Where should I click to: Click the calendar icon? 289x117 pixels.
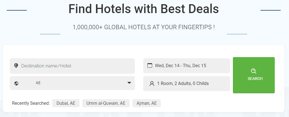tap(150, 66)
